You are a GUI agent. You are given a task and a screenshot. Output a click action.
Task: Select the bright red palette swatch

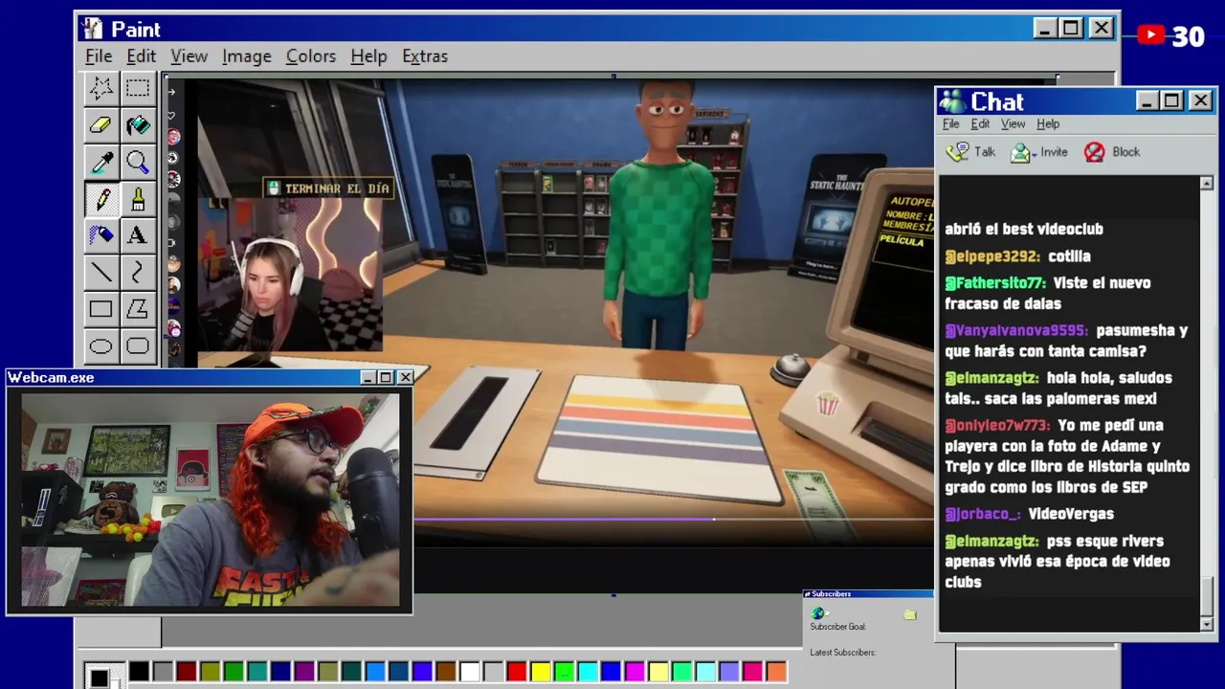(x=517, y=672)
